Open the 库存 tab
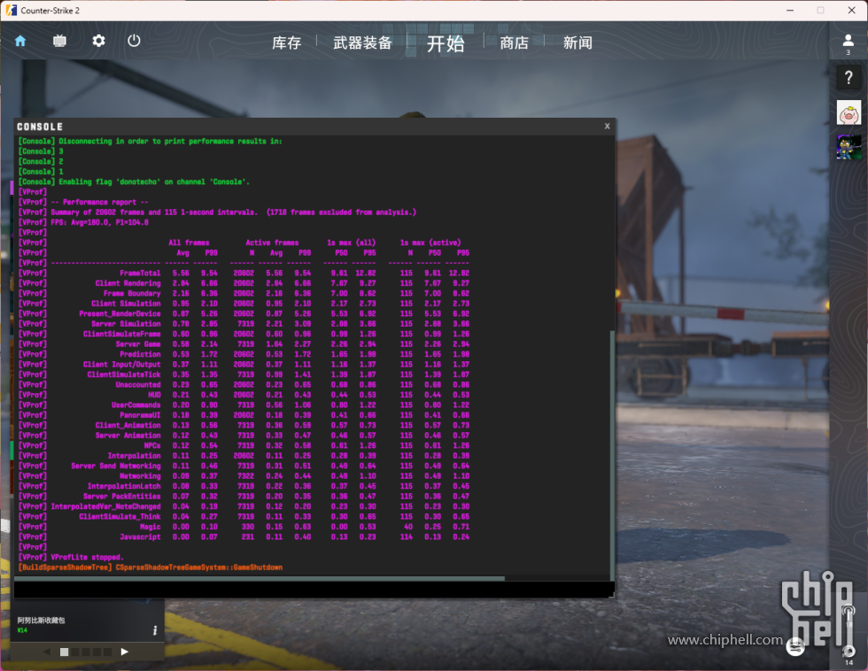Image resolution: width=868 pixels, height=671 pixels. 287,42
